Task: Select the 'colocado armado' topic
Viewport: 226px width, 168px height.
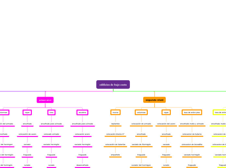Action: (x=51, y=134)
